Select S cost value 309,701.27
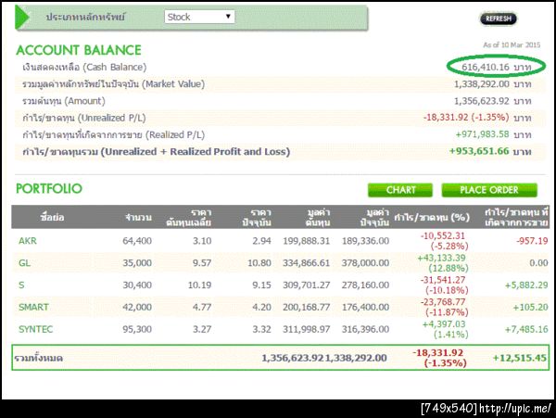This screenshot has height=418, width=556. (307, 285)
